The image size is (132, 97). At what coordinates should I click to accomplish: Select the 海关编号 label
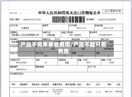click(91, 19)
